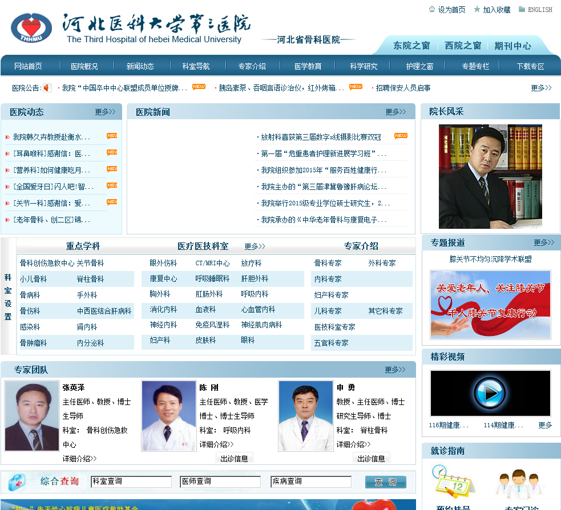This screenshot has height=510, width=561.
Task: Click 出诊信息 button for 陈刚
Action: pyautogui.click(x=235, y=458)
